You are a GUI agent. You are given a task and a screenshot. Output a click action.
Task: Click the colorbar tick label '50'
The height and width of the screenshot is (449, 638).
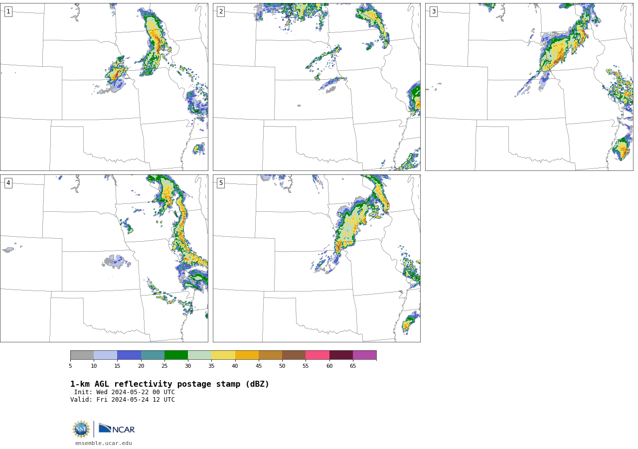coord(282,366)
